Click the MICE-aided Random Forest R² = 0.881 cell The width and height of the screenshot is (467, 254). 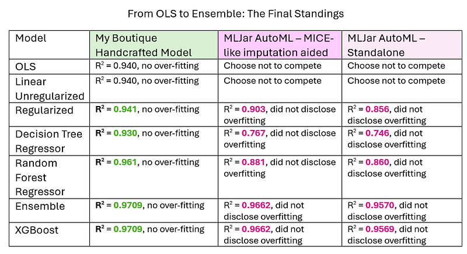279,168
